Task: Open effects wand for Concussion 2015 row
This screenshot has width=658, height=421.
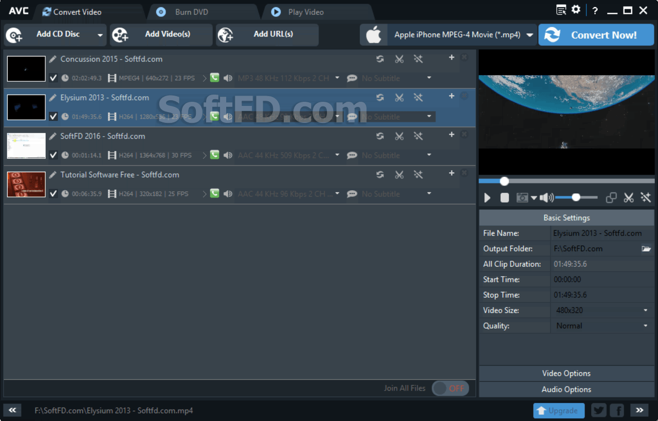Action: (x=418, y=59)
